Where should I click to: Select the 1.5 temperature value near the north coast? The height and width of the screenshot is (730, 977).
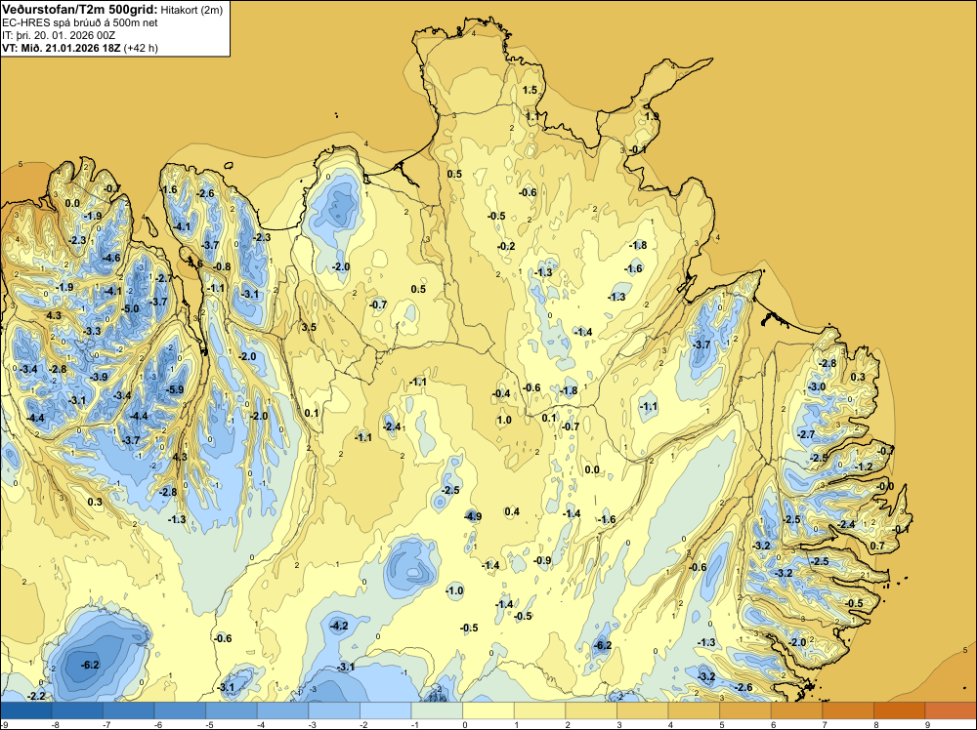tap(530, 90)
